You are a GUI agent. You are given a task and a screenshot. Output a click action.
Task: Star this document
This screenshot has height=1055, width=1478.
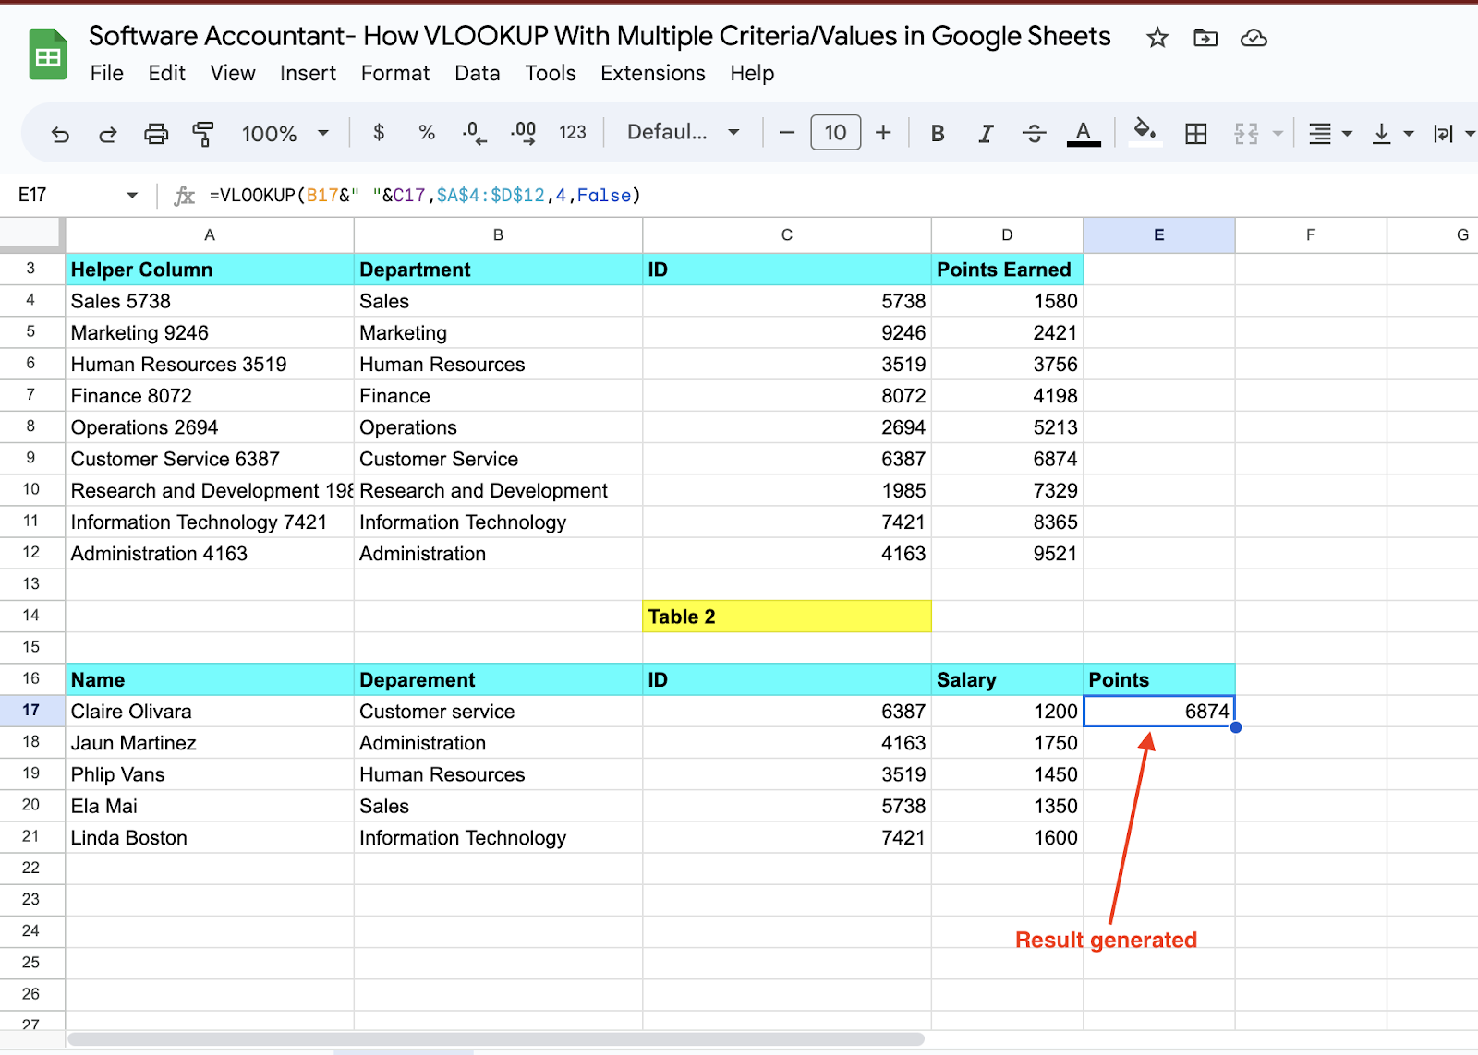(x=1157, y=38)
